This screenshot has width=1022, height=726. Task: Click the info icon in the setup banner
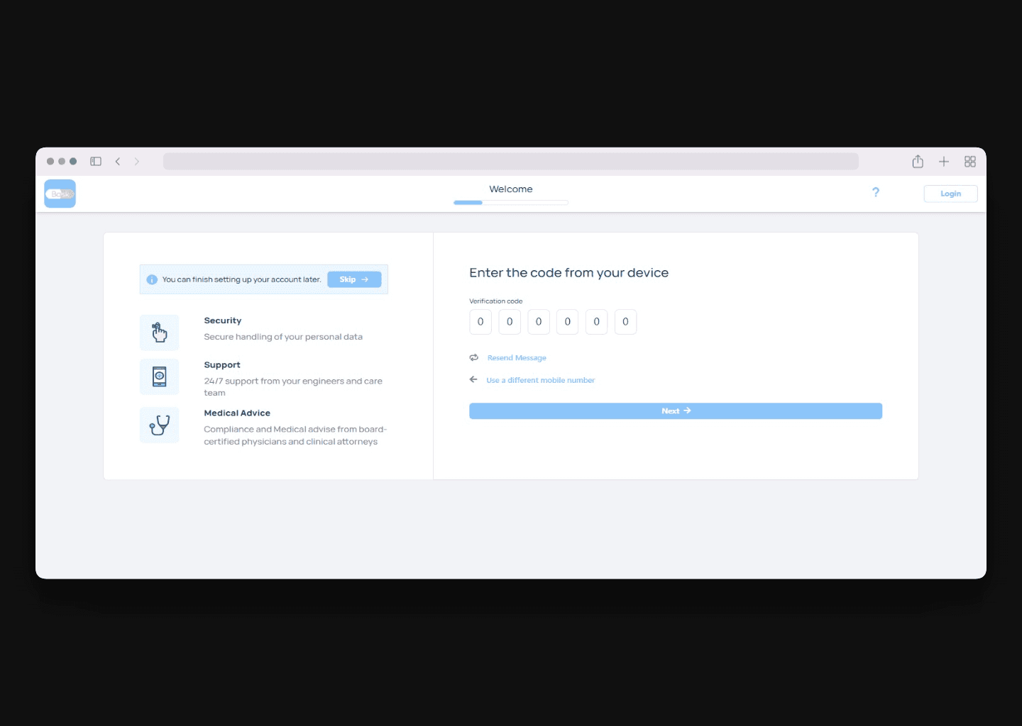(x=152, y=279)
